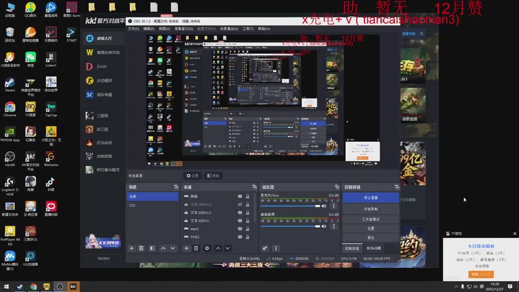Open the 编辑(E) menu in OBS
The height and width of the screenshot is (292, 519).
tap(149, 29)
